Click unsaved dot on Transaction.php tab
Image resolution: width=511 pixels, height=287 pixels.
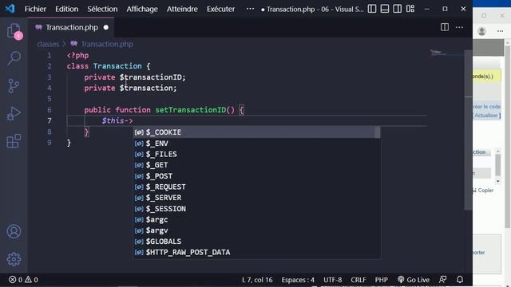(106, 27)
